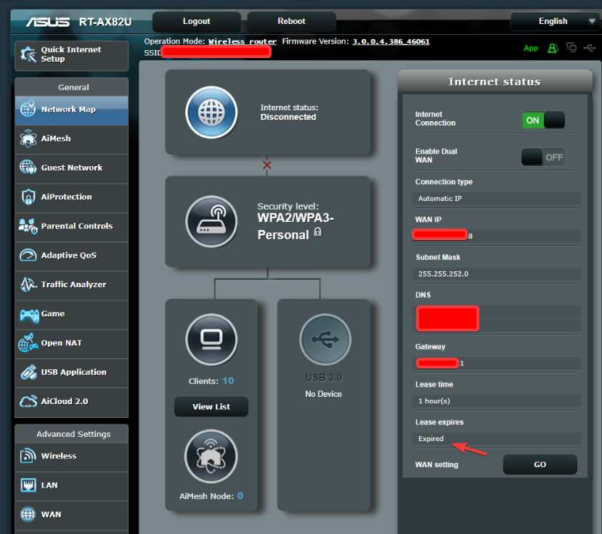Click the Network Map globe icon in the sidebar
The height and width of the screenshot is (534, 602).
click(28, 109)
